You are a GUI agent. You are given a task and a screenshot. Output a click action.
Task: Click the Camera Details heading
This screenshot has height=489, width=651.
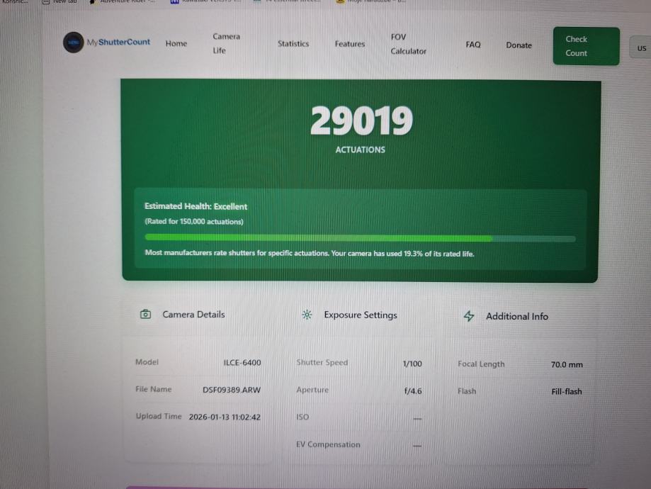point(193,315)
